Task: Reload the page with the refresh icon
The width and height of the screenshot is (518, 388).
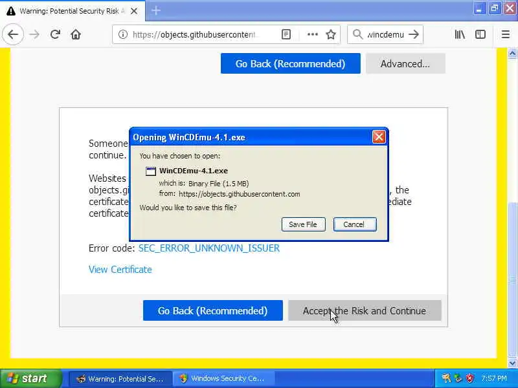Action: [x=55, y=34]
